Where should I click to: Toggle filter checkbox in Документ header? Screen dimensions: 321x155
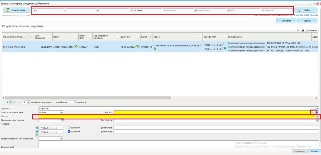tap(138, 37)
